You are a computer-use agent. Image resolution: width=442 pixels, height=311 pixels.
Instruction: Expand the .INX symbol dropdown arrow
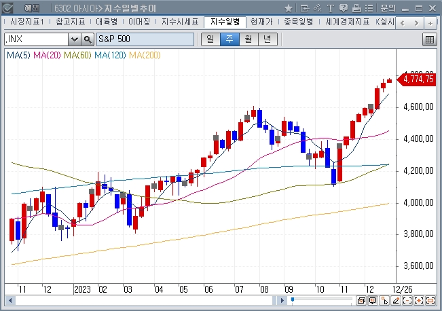76,39
